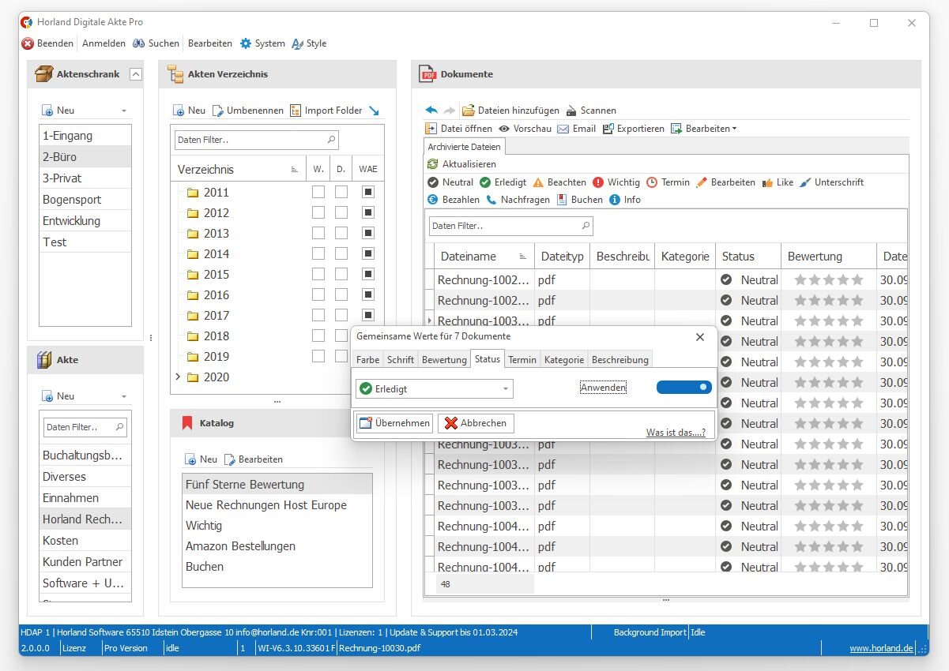Click the blue back arrow in Dokumente
949x671 pixels.
[431, 111]
